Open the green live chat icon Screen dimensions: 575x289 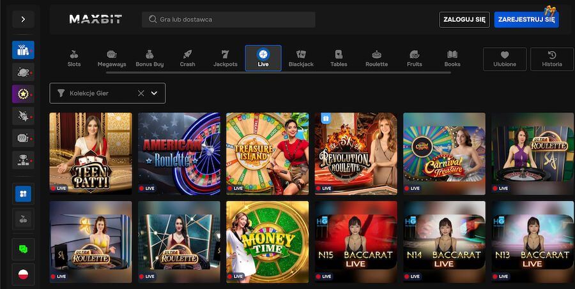click(23, 249)
